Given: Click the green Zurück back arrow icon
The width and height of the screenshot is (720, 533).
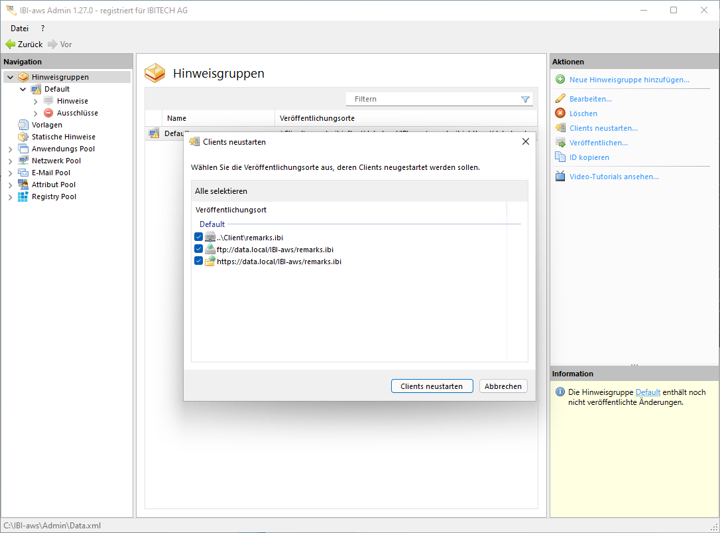Looking at the screenshot, I should [x=10, y=44].
